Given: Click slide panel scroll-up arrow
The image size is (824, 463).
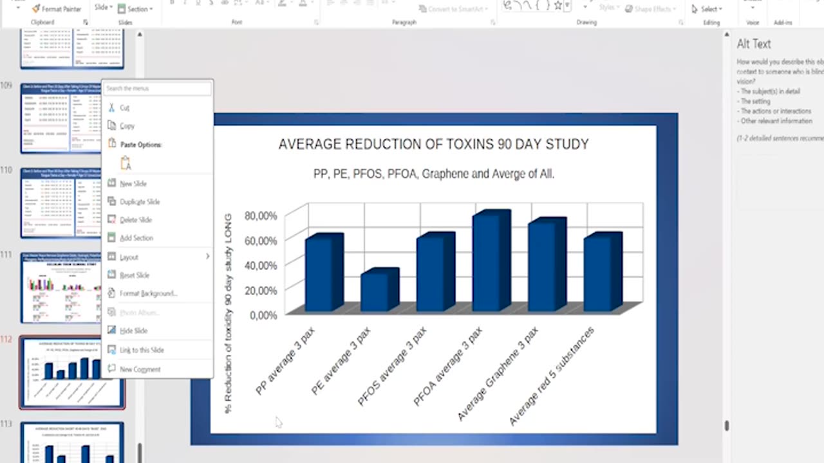Looking at the screenshot, I should pos(139,34).
